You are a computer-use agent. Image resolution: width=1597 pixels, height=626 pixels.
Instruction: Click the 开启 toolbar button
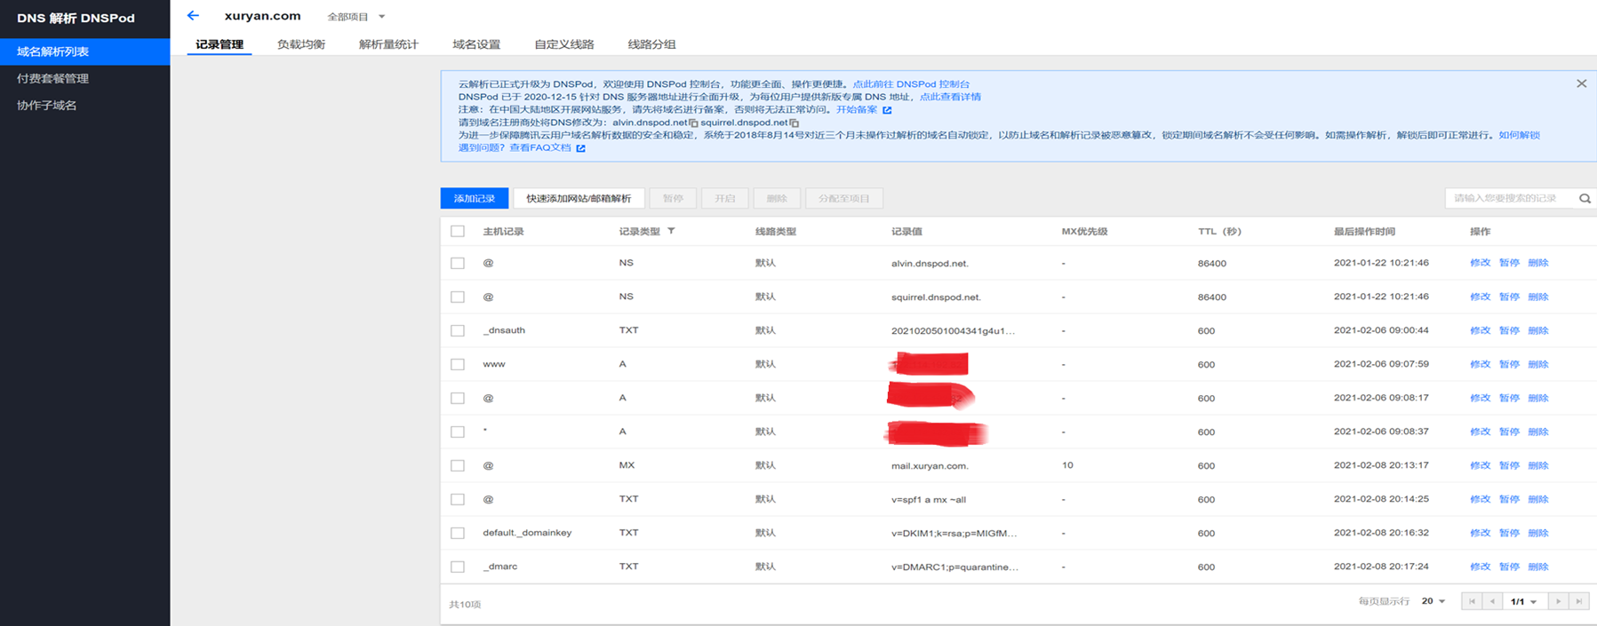pos(725,198)
